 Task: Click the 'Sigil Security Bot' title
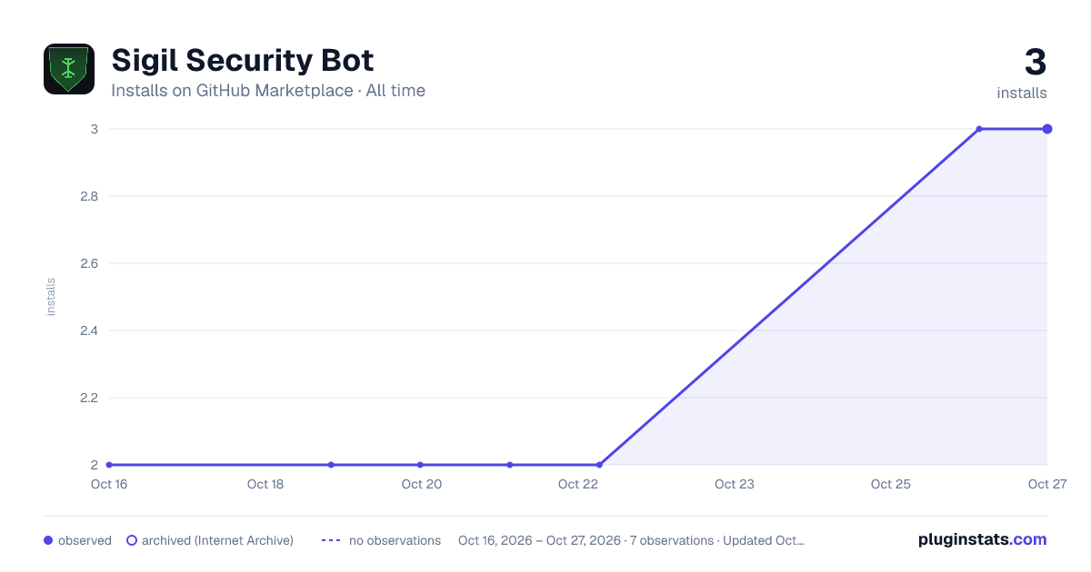coord(242,60)
